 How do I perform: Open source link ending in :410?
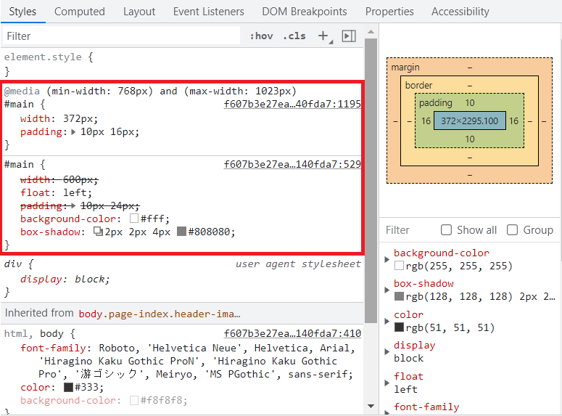point(292,333)
